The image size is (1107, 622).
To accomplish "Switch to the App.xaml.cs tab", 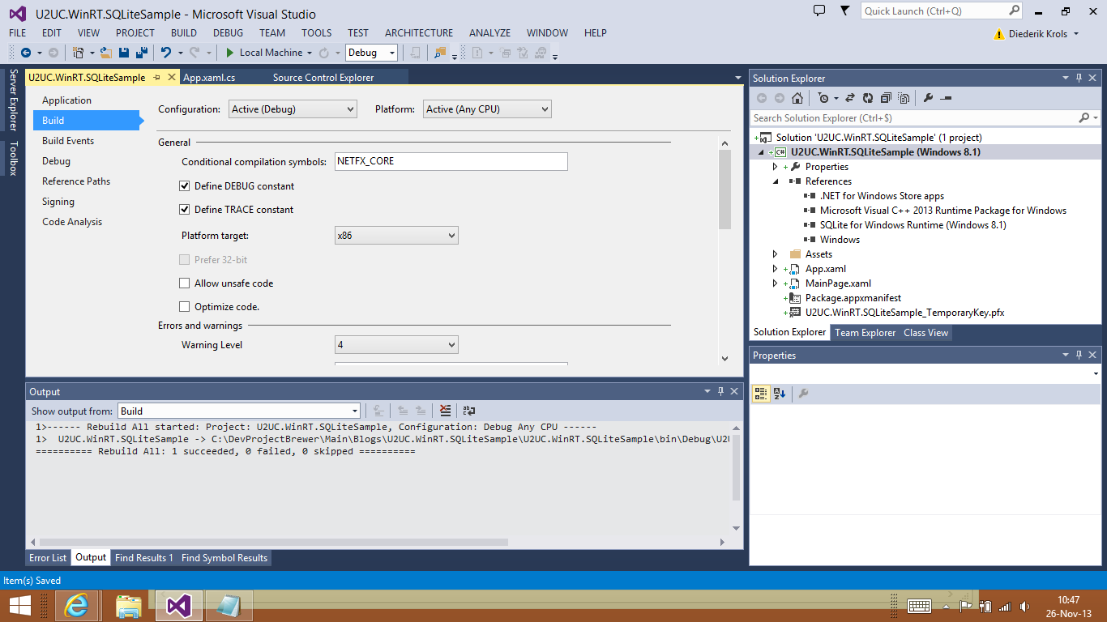I will tap(209, 78).
